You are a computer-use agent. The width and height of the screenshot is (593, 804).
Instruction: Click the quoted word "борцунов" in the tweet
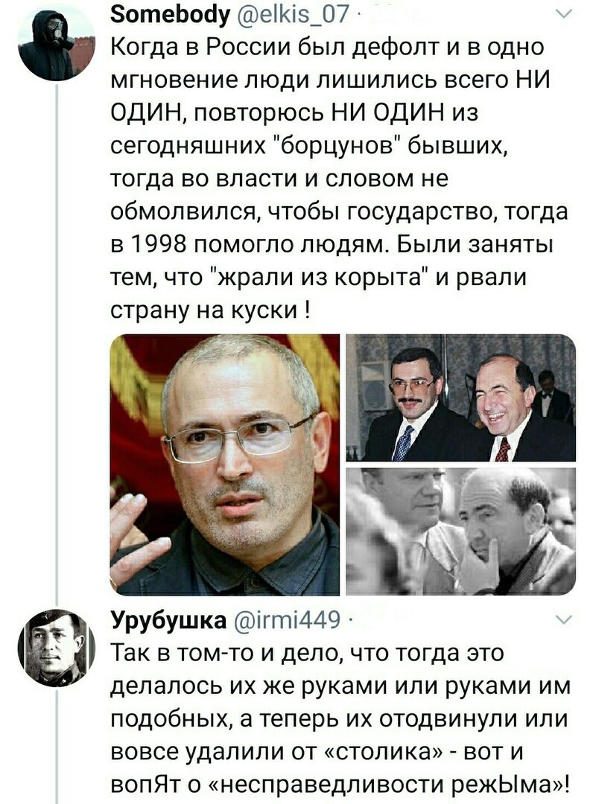(338, 146)
